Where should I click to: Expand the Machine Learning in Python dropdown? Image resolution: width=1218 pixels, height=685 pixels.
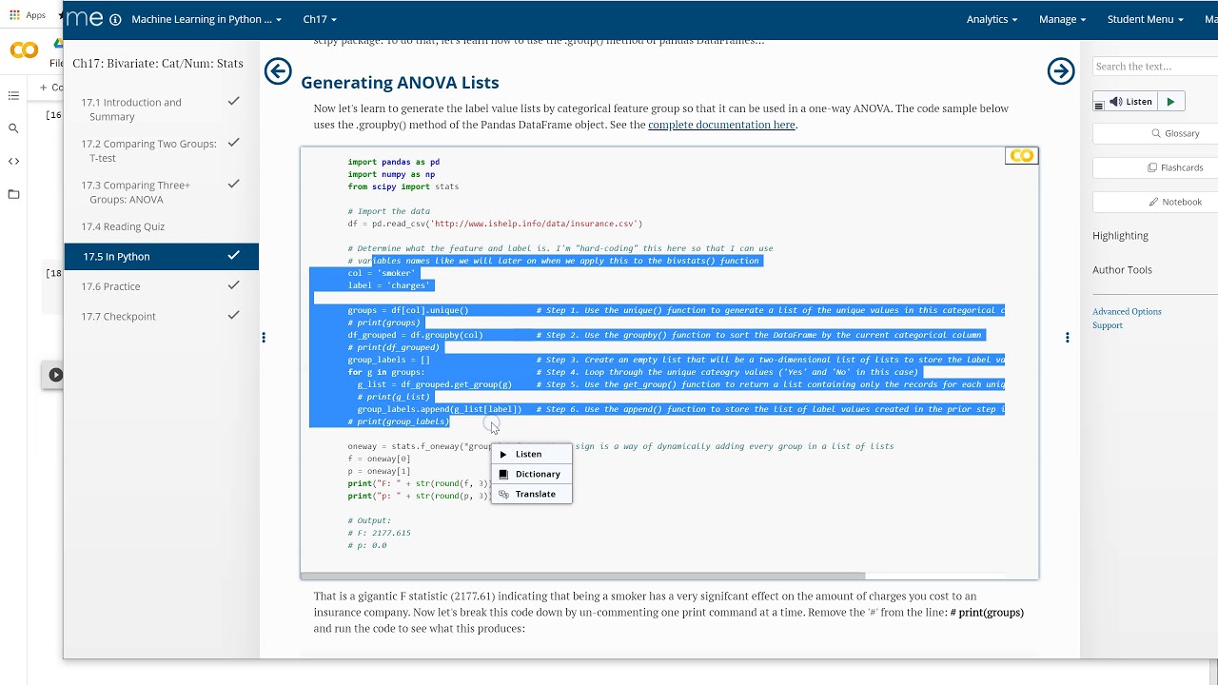click(x=206, y=19)
